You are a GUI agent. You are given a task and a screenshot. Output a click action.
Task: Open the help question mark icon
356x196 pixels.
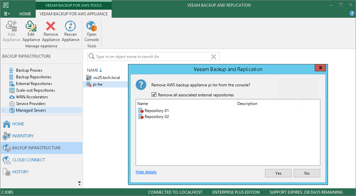pos(352,14)
